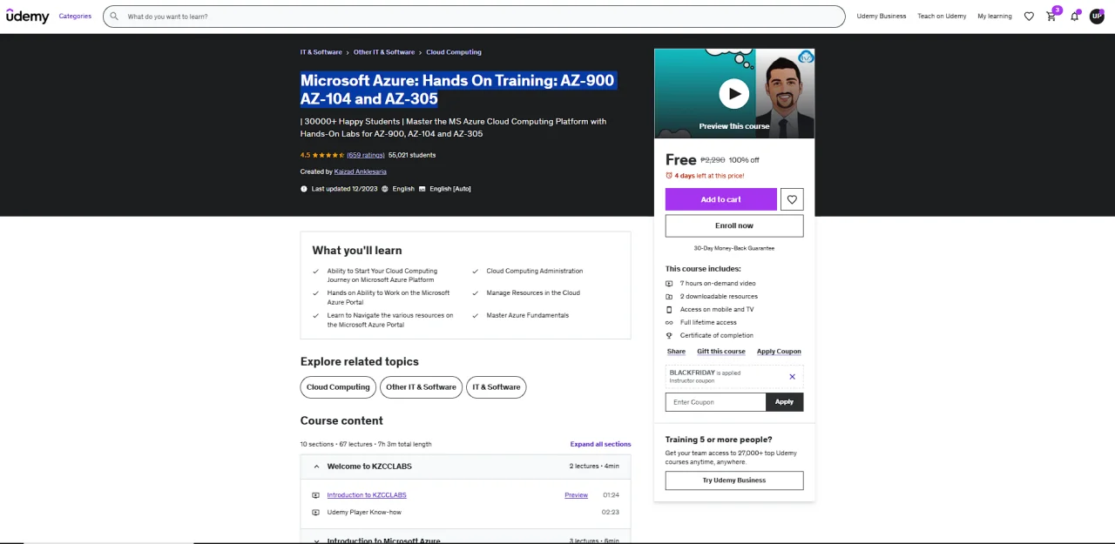Click the globe language icon

point(385,189)
